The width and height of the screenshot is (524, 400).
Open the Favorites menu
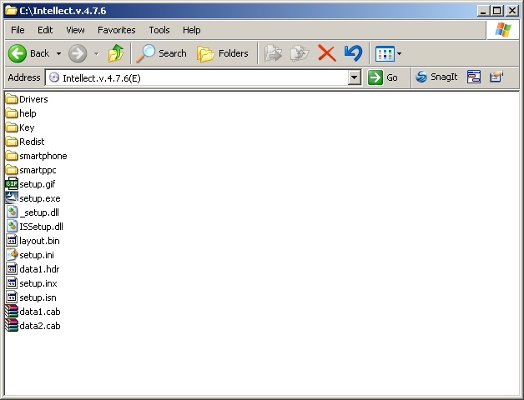coord(117,30)
